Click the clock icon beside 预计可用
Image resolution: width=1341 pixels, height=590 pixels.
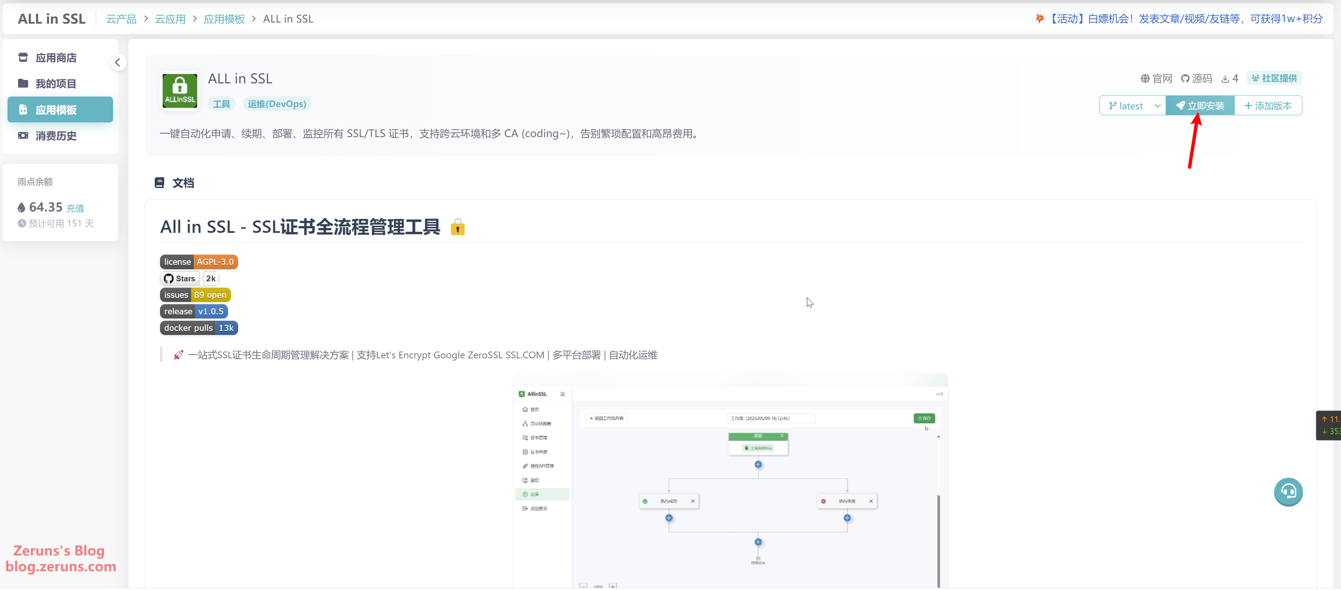[x=22, y=224]
